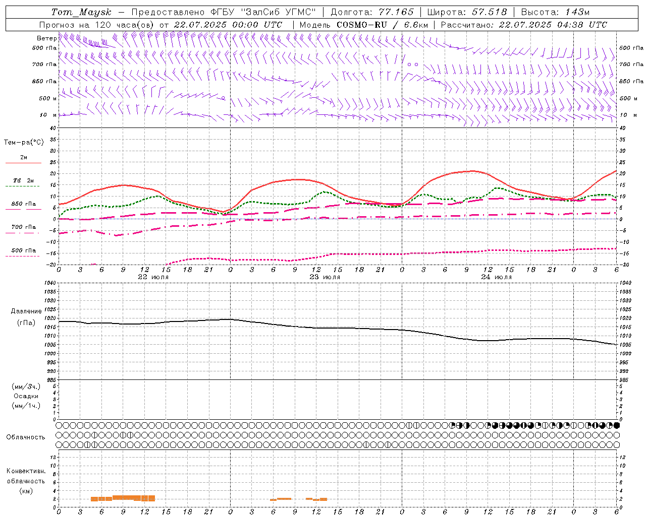Click the 850 гПа legend entry in the temperature panel
The width and height of the screenshot is (646, 516).
(x=23, y=206)
